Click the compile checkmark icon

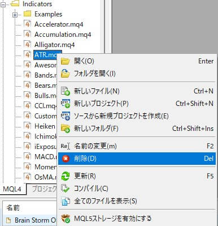pyautogui.click(x=66, y=189)
